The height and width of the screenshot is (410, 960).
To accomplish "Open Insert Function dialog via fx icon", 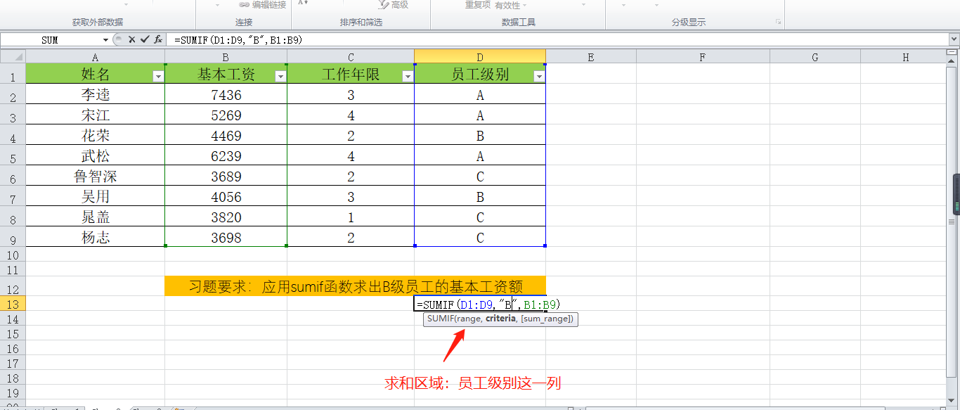I will point(159,40).
